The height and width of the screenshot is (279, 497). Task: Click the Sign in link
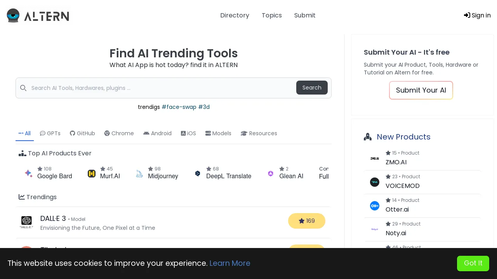[477, 15]
